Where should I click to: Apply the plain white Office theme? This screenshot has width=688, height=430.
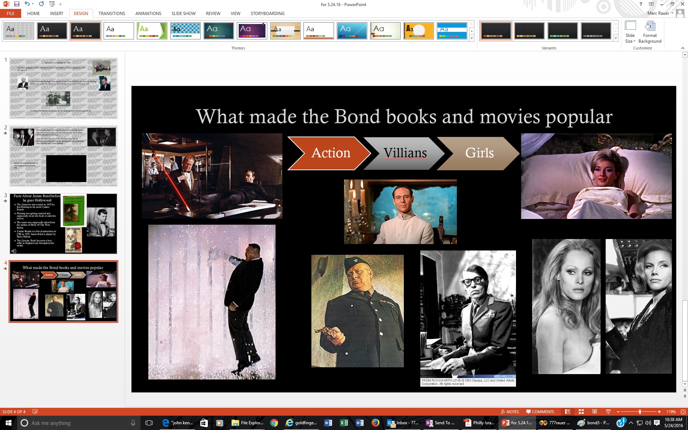(x=119, y=31)
